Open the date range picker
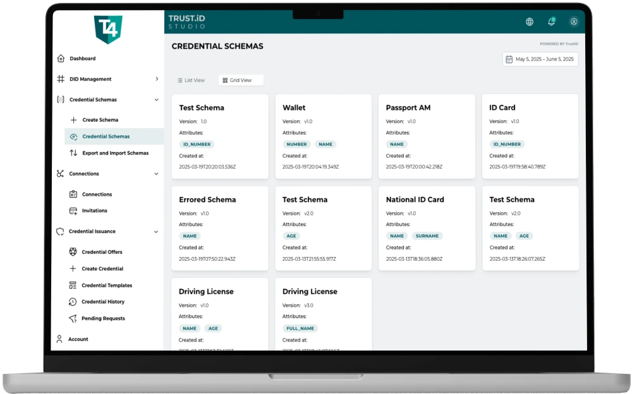Image resolution: width=632 pixels, height=394 pixels. 540,59
